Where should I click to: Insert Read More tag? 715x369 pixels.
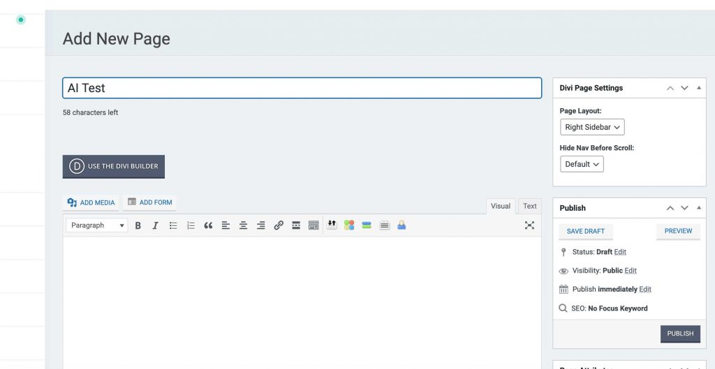(x=296, y=225)
